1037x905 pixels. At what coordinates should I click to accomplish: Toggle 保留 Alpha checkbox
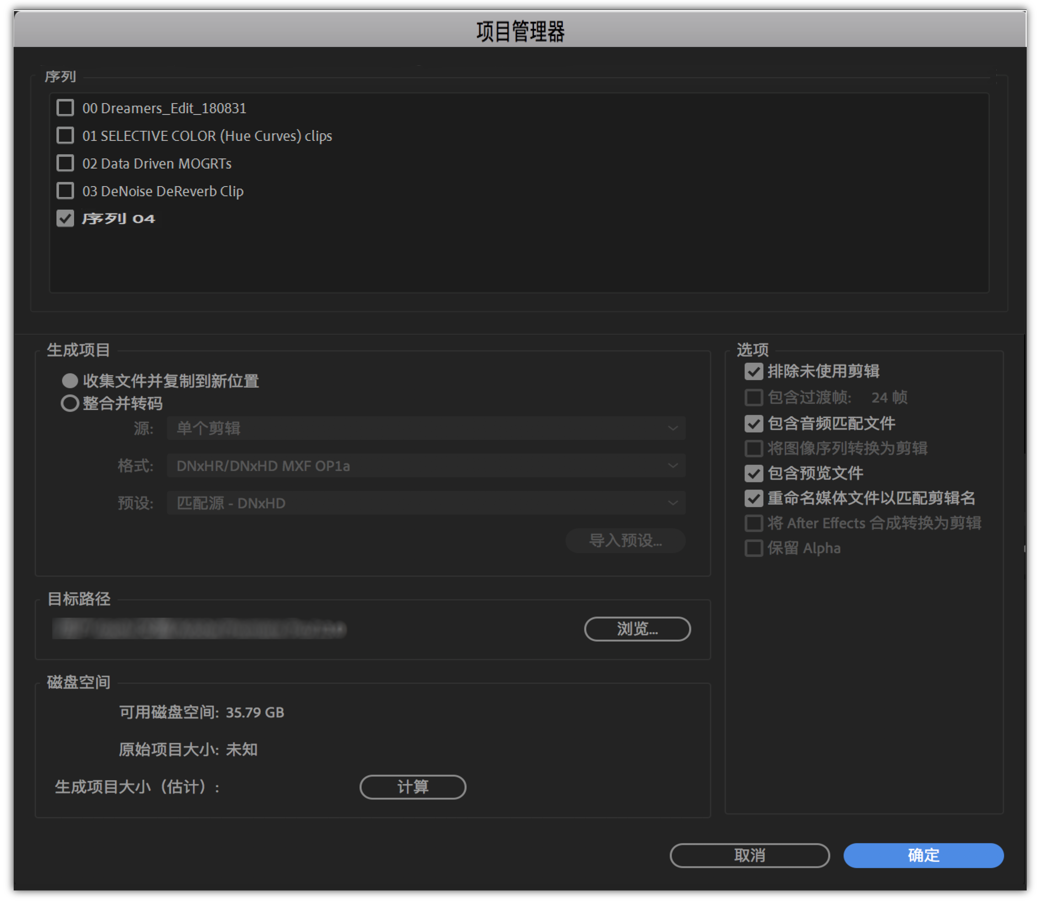pyautogui.click(x=754, y=548)
